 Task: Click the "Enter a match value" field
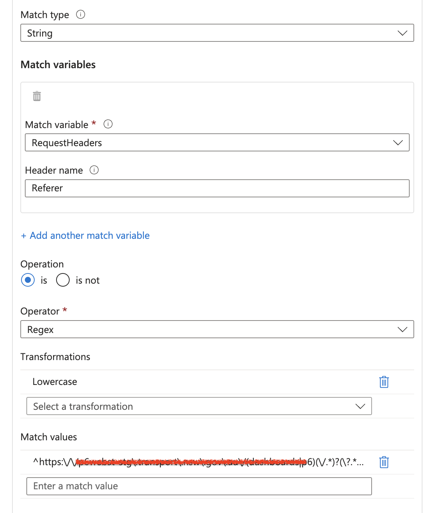point(199,486)
